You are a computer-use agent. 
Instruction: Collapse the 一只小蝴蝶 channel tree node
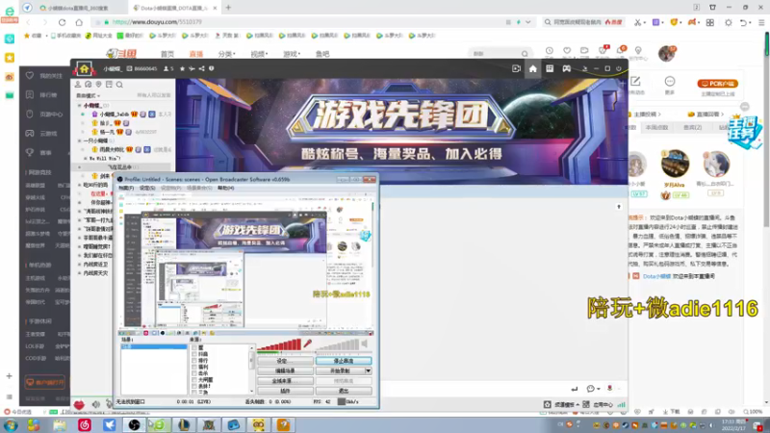point(80,140)
